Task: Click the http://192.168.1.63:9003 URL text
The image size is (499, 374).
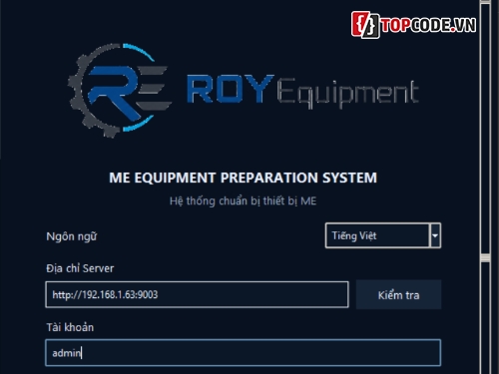Action: [x=105, y=294]
